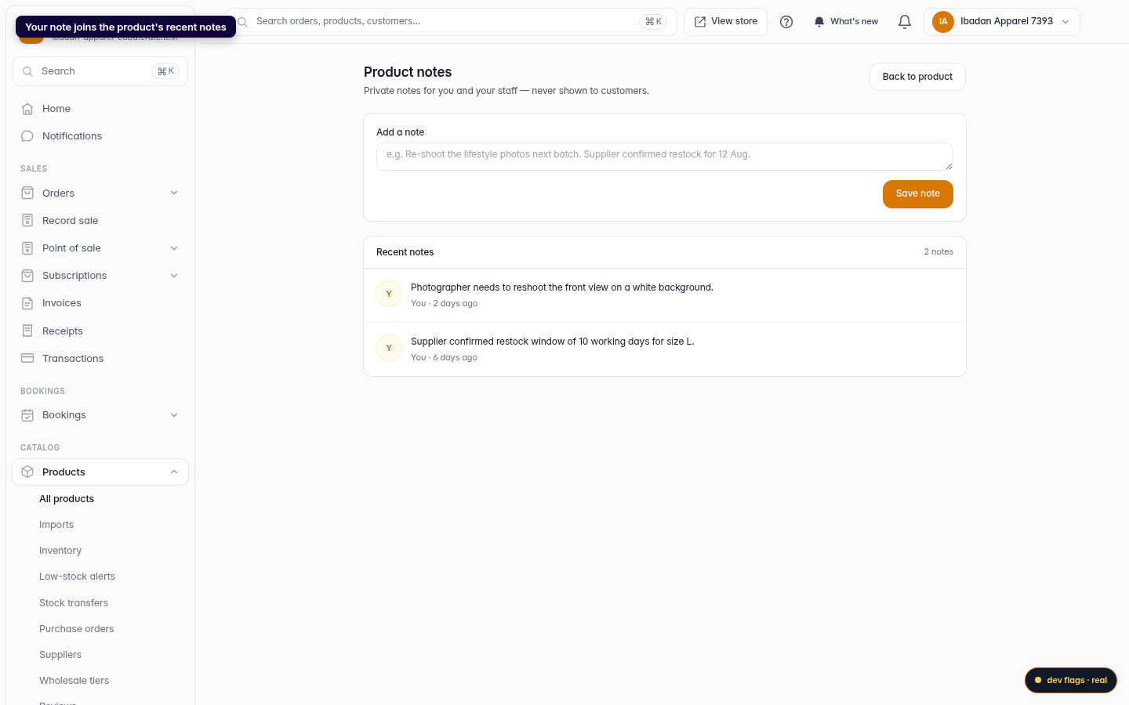
Task: Open Record sale in sidebar
Action: point(100,221)
